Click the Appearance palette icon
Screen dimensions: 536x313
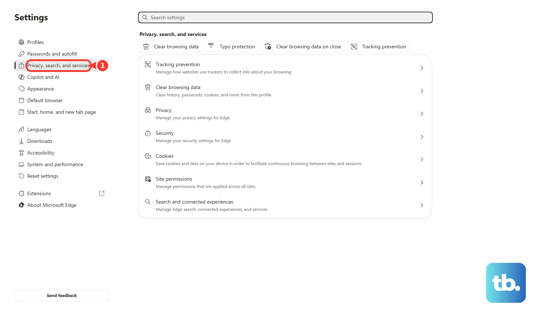click(21, 89)
